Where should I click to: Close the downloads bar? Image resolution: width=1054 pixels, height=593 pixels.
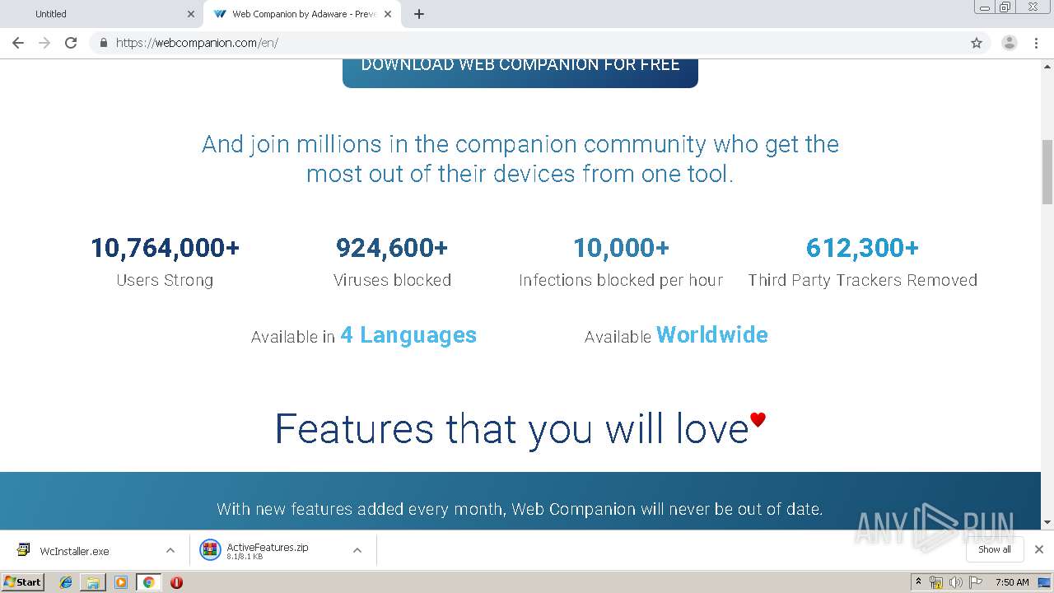pyautogui.click(x=1039, y=549)
